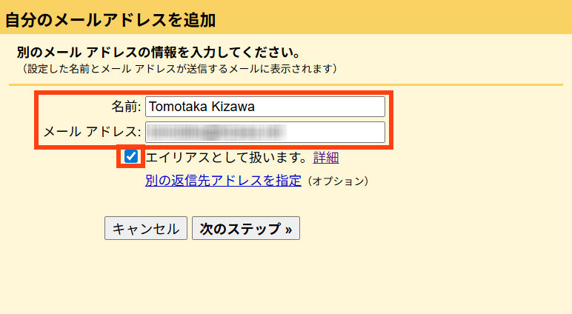The width and height of the screenshot is (572, 314).
Task: Click the » arrow on the next step button
Action: coord(288,230)
